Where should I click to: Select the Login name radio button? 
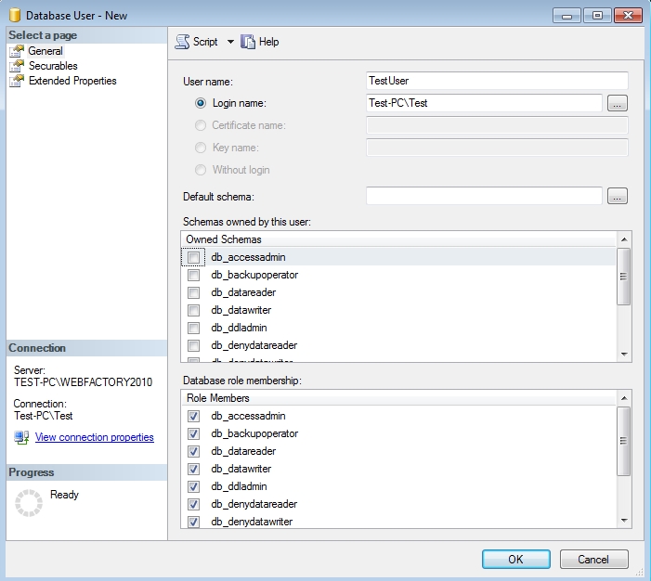(x=201, y=103)
